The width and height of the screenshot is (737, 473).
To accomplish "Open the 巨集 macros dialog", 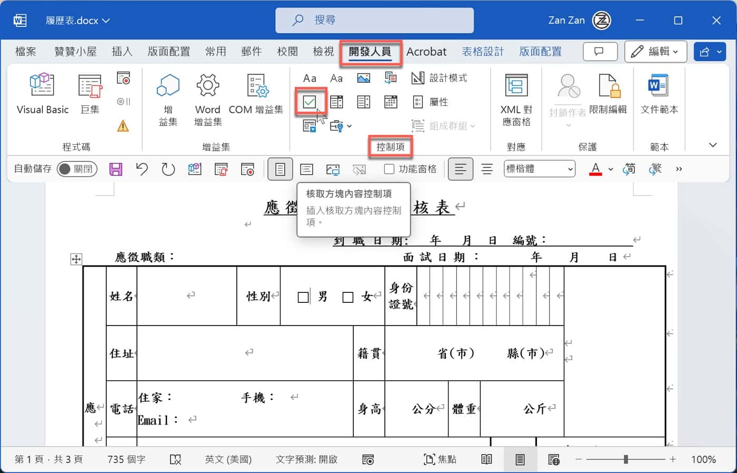I will [x=90, y=94].
